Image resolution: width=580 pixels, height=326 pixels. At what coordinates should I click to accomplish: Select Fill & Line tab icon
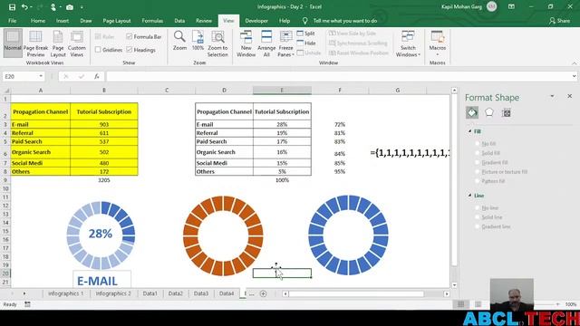pos(472,112)
